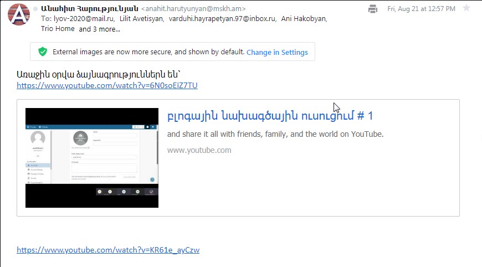Click the sender's avatar logo
482x267 pixels.
click(18, 14)
